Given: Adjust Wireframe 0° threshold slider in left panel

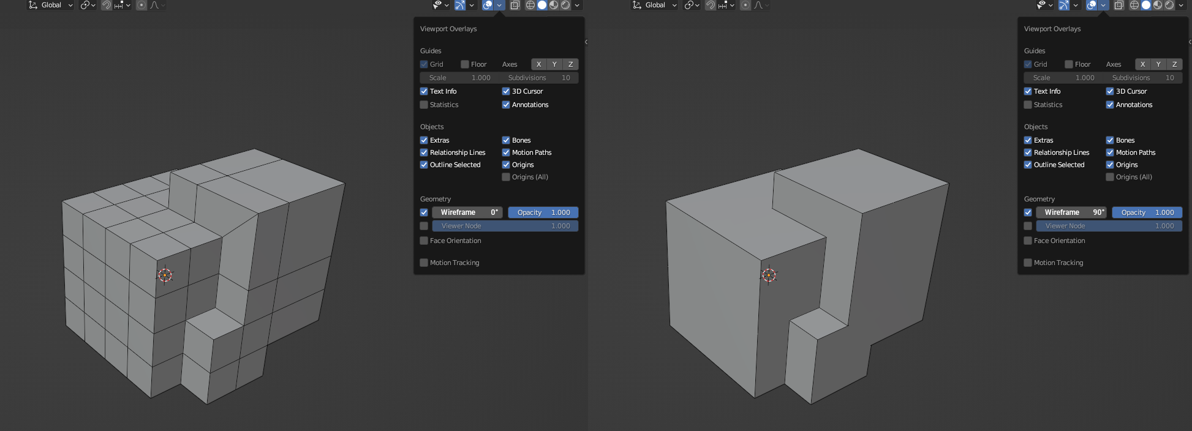Looking at the screenshot, I should tap(467, 212).
